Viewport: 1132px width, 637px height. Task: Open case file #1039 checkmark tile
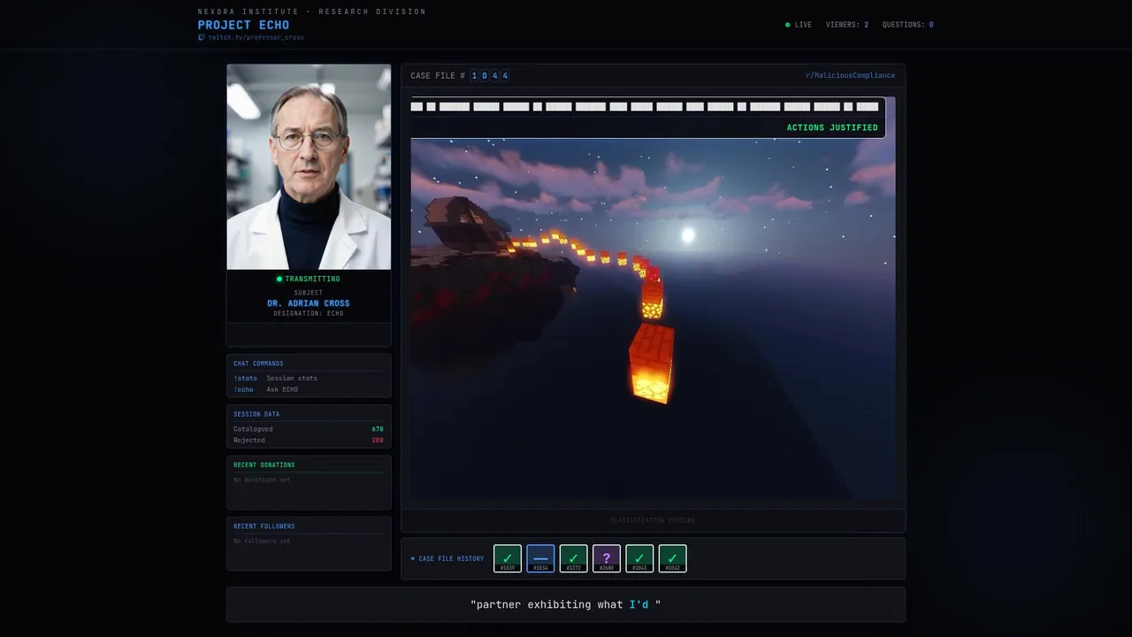(508, 558)
